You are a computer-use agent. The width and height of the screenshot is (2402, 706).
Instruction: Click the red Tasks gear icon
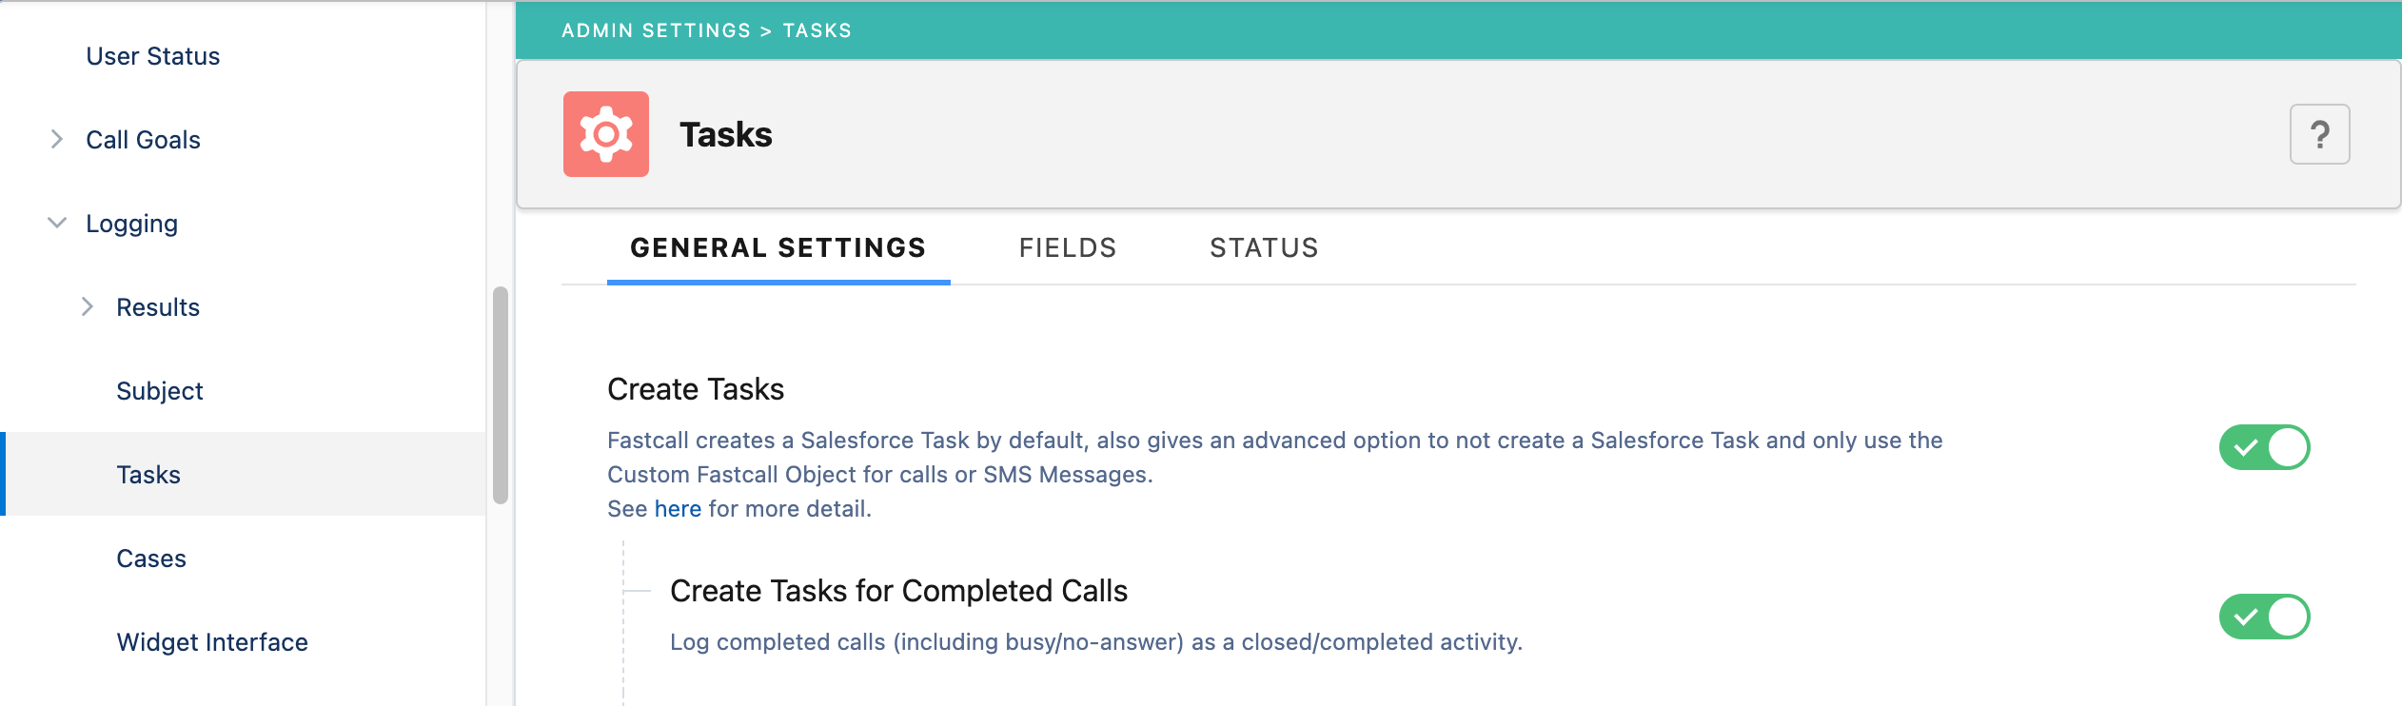605,134
